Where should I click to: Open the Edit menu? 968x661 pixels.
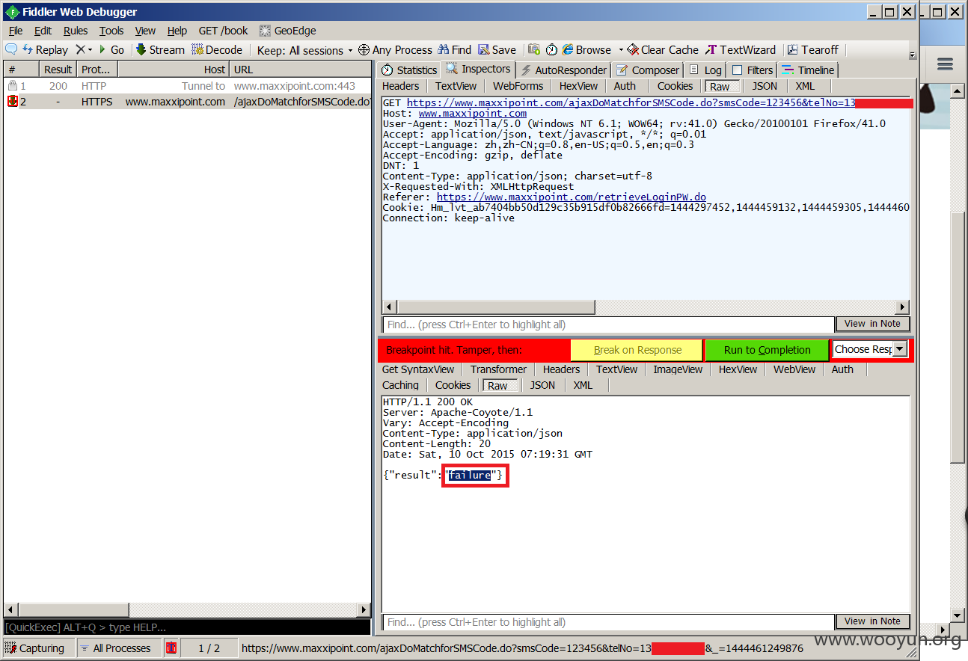43,31
